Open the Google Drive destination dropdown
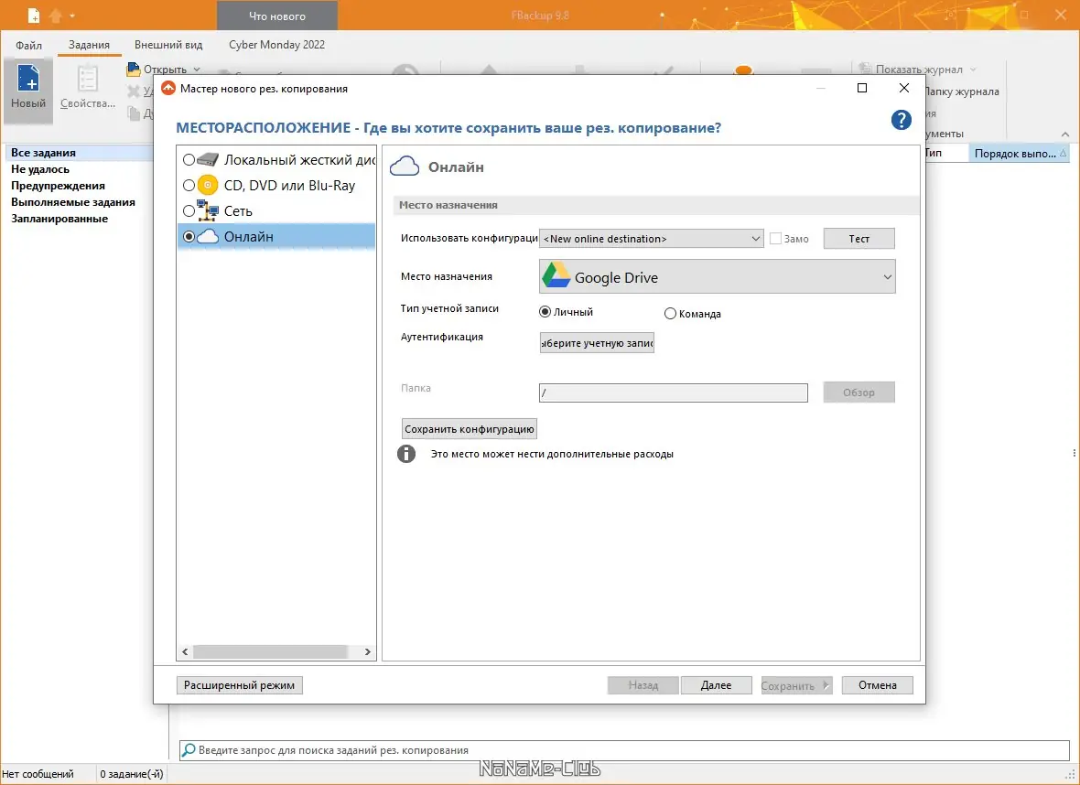 (717, 276)
